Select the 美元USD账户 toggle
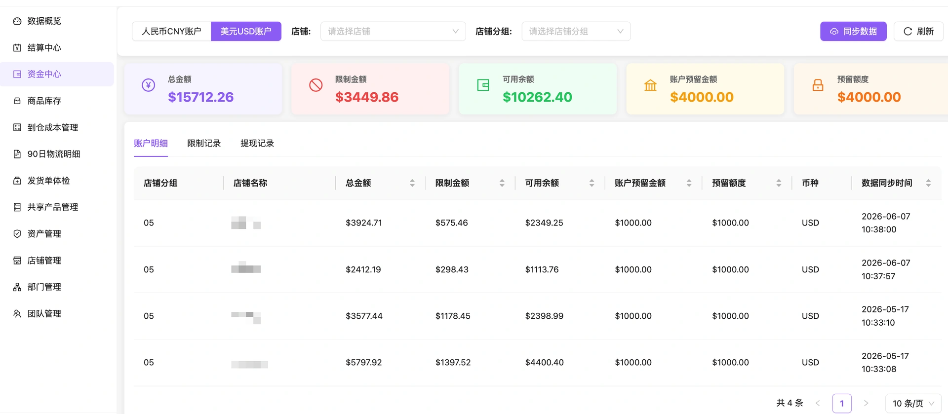Viewport: 948px width, 414px height. [x=246, y=31]
